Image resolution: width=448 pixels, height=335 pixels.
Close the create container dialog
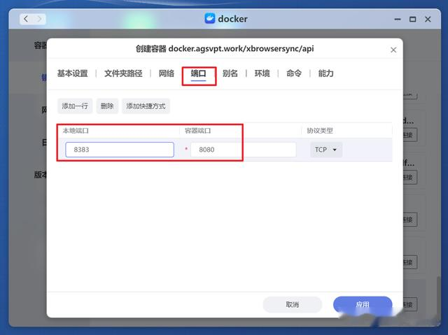coord(393,50)
